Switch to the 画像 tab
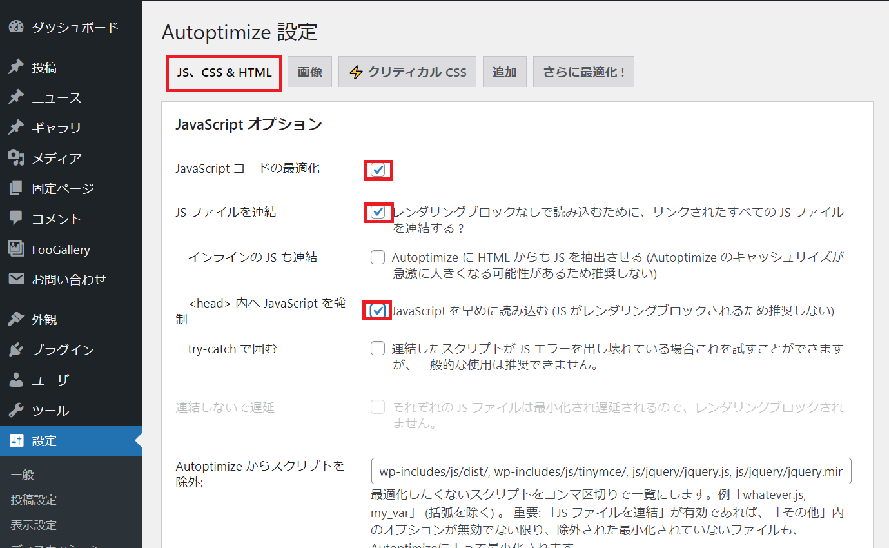 pos(309,72)
